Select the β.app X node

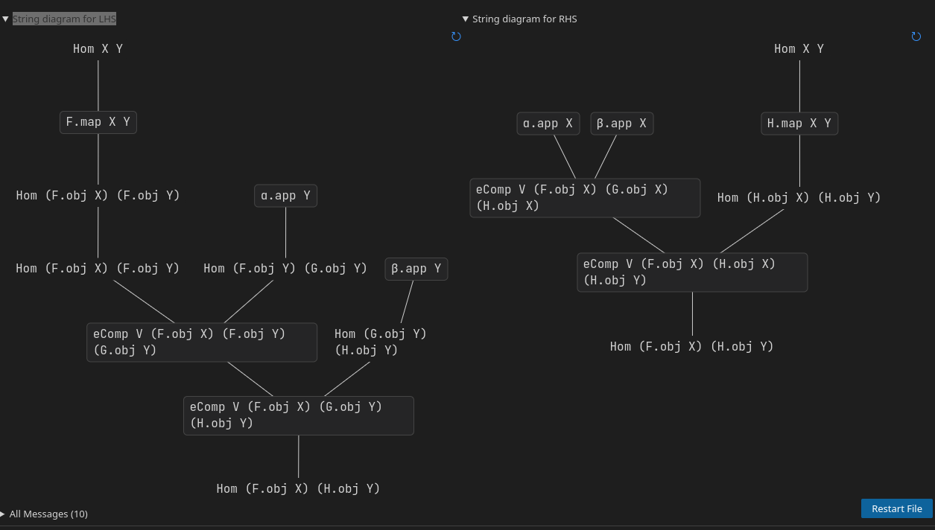(x=621, y=124)
